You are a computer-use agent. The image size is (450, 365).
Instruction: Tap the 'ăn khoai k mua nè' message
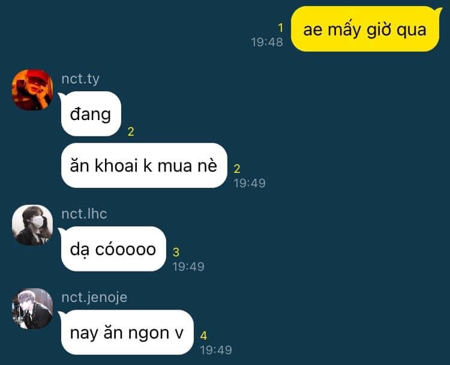(144, 166)
